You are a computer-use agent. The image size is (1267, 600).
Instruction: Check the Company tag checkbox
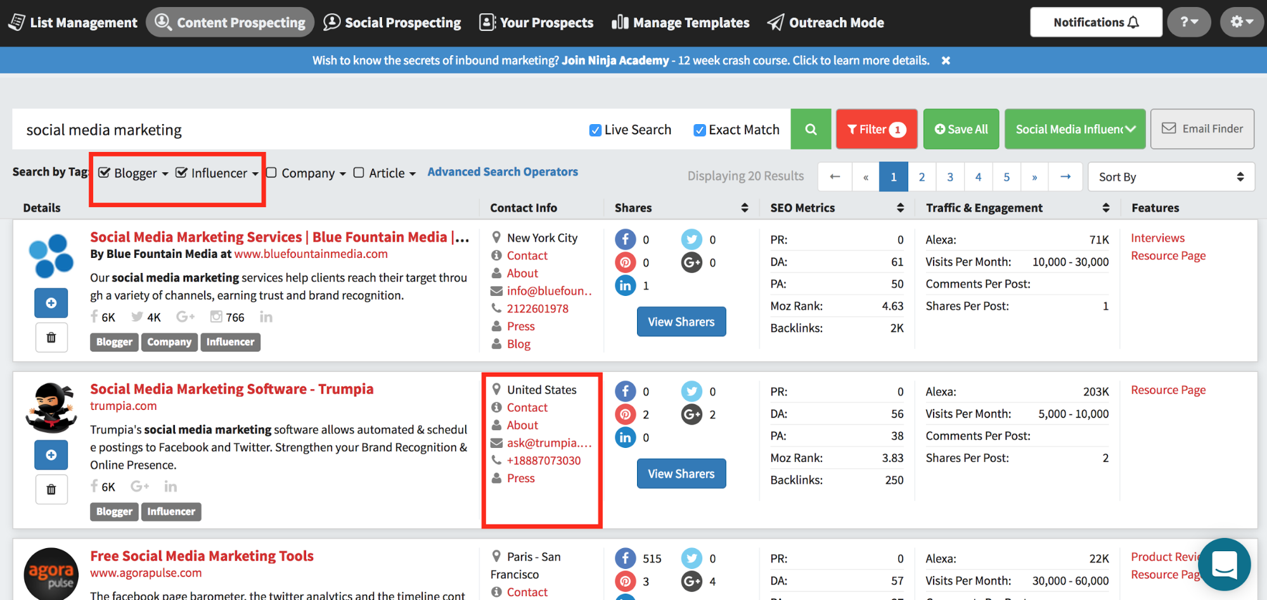[271, 173]
